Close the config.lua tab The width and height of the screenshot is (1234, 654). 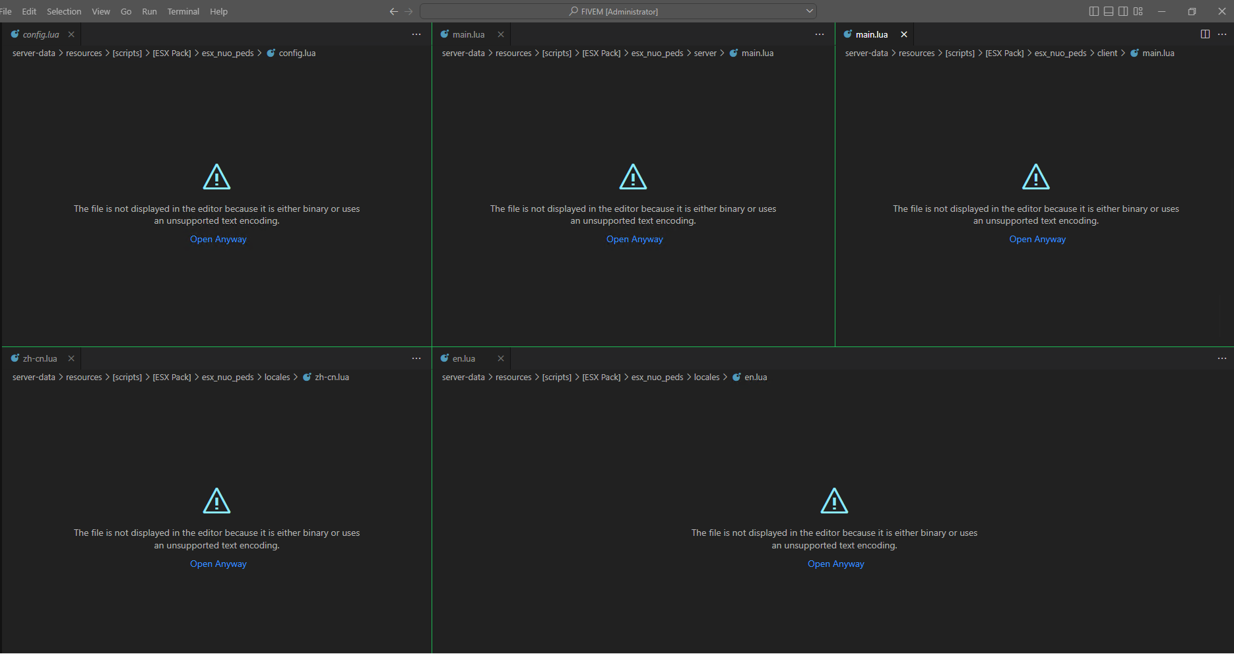pyautogui.click(x=71, y=34)
